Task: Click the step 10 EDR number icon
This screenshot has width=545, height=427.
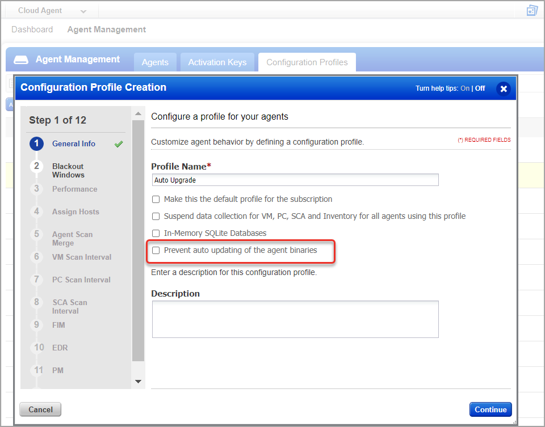Action: click(39, 348)
